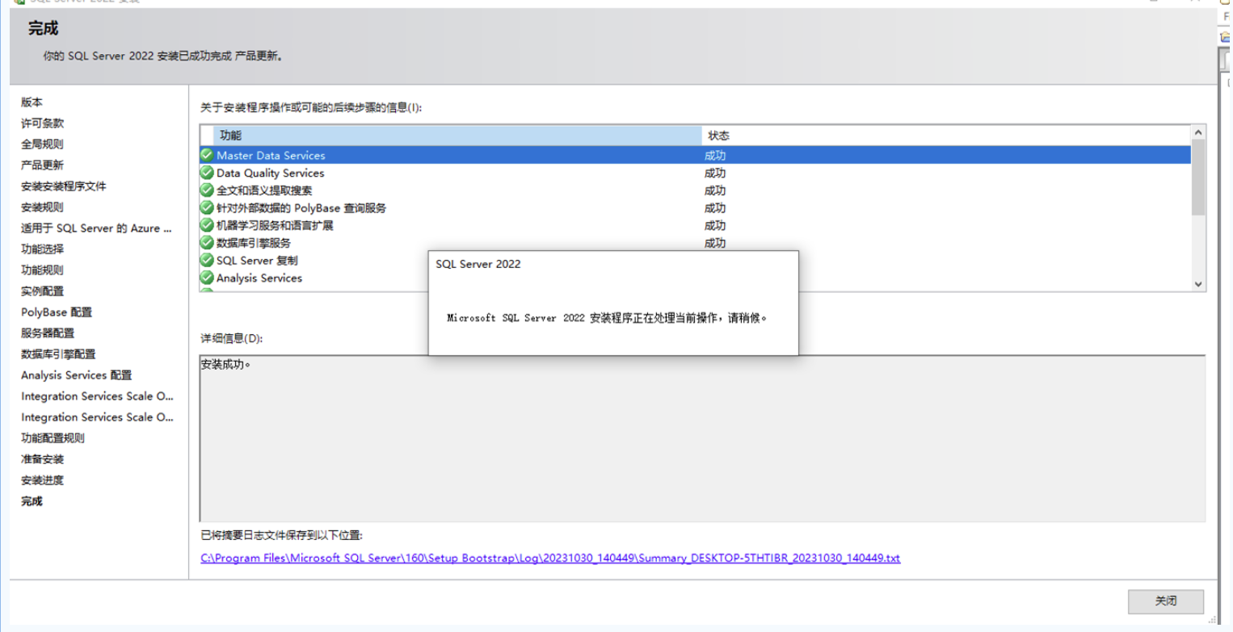Click the 安装规则 sidebar step
Image resolution: width=1233 pixels, height=632 pixels.
pyautogui.click(x=42, y=207)
